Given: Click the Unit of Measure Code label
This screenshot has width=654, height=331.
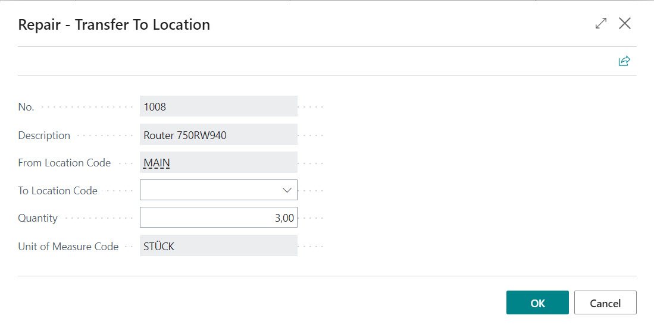Looking at the screenshot, I should coord(68,246).
